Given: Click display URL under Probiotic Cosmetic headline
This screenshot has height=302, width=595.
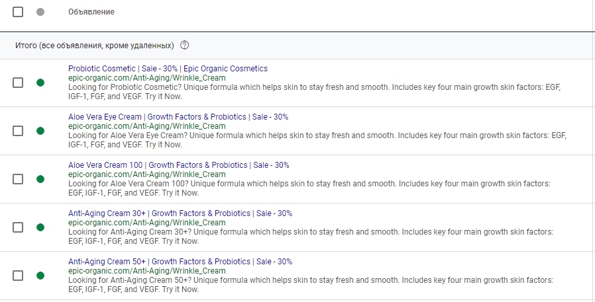Looking at the screenshot, I should tap(147, 78).
